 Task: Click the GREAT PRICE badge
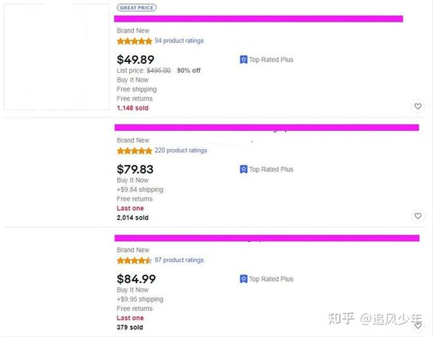136,7
